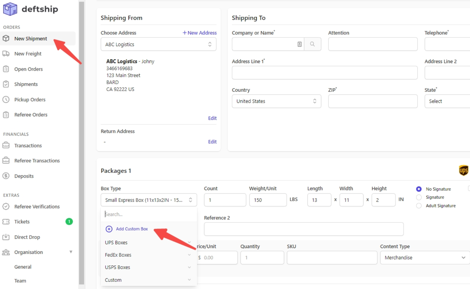Click the SKU input field

332,258
